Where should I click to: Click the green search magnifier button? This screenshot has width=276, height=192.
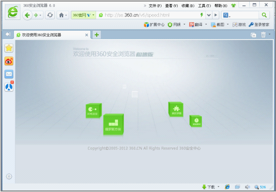coord(264,15)
